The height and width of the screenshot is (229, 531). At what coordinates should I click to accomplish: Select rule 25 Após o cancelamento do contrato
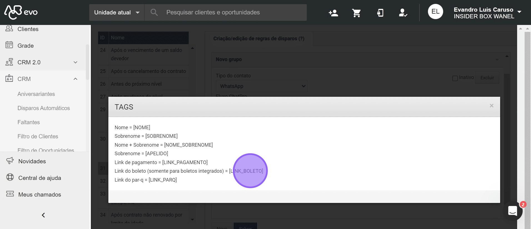(143, 71)
